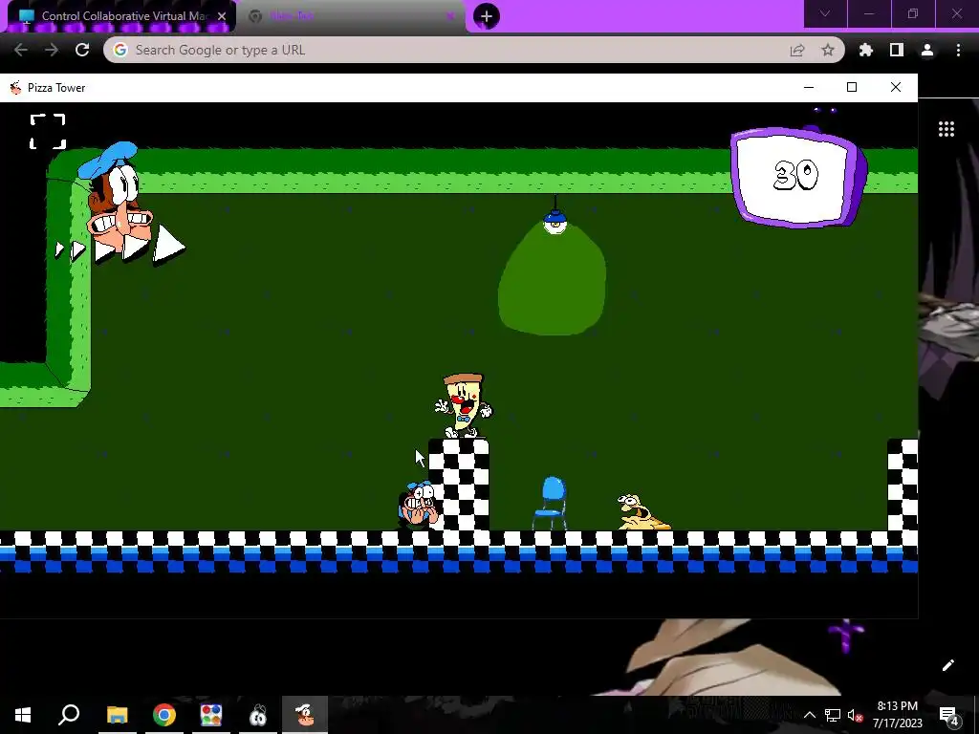This screenshot has width=979, height=734.
Task: Open the taskbar app right of the colorful icon
Action: (x=258, y=715)
